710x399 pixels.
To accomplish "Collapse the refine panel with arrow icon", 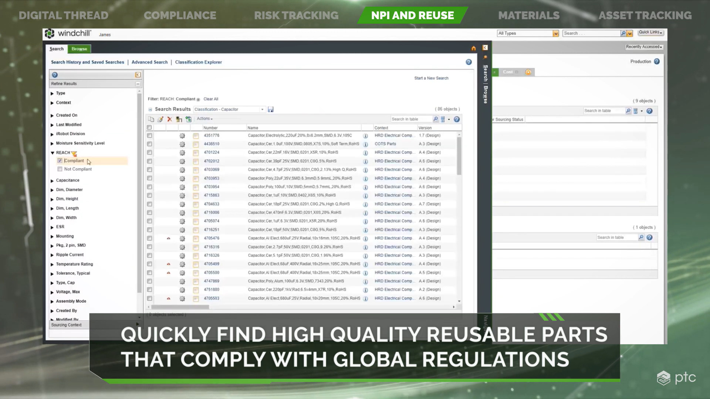I will coord(138,75).
